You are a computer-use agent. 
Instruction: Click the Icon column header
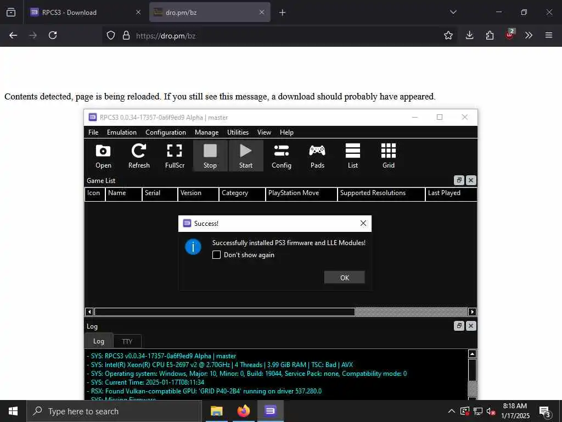(94, 193)
